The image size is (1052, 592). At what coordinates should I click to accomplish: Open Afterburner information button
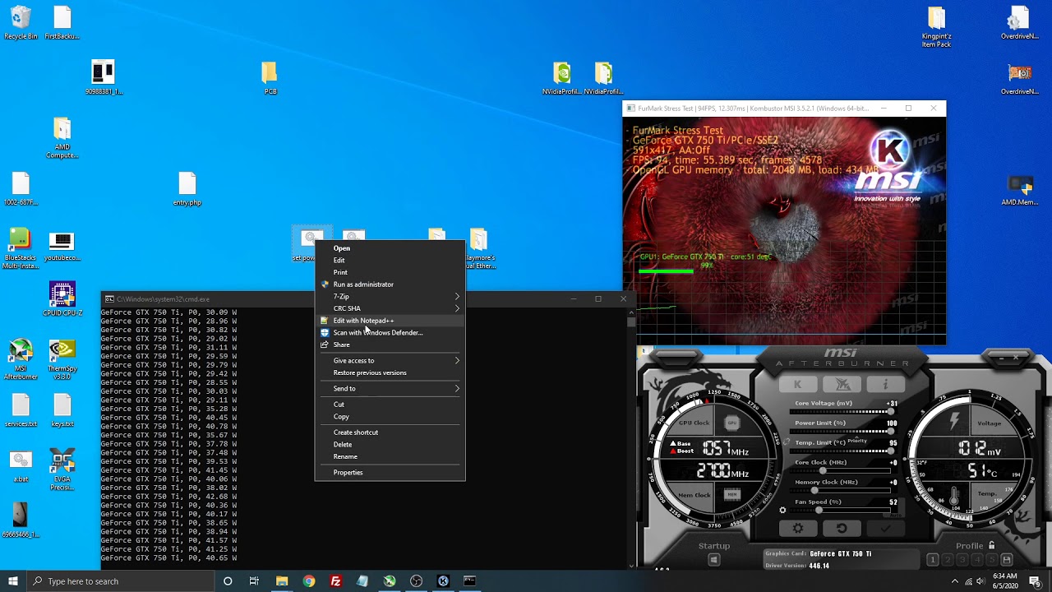click(885, 384)
